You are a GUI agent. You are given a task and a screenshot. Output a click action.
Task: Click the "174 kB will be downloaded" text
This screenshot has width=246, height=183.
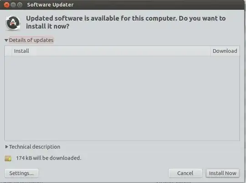click(x=49, y=158)
